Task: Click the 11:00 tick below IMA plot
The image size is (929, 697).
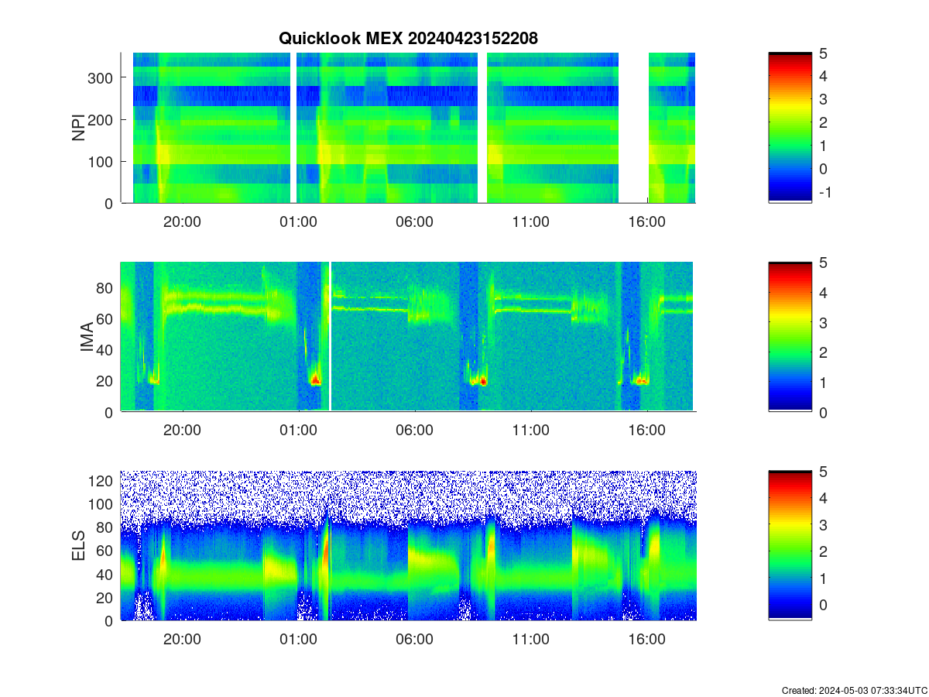Action: coord(530,431)
